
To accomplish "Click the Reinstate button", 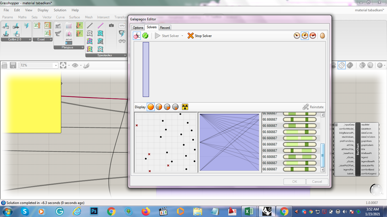I will [313, 107].
